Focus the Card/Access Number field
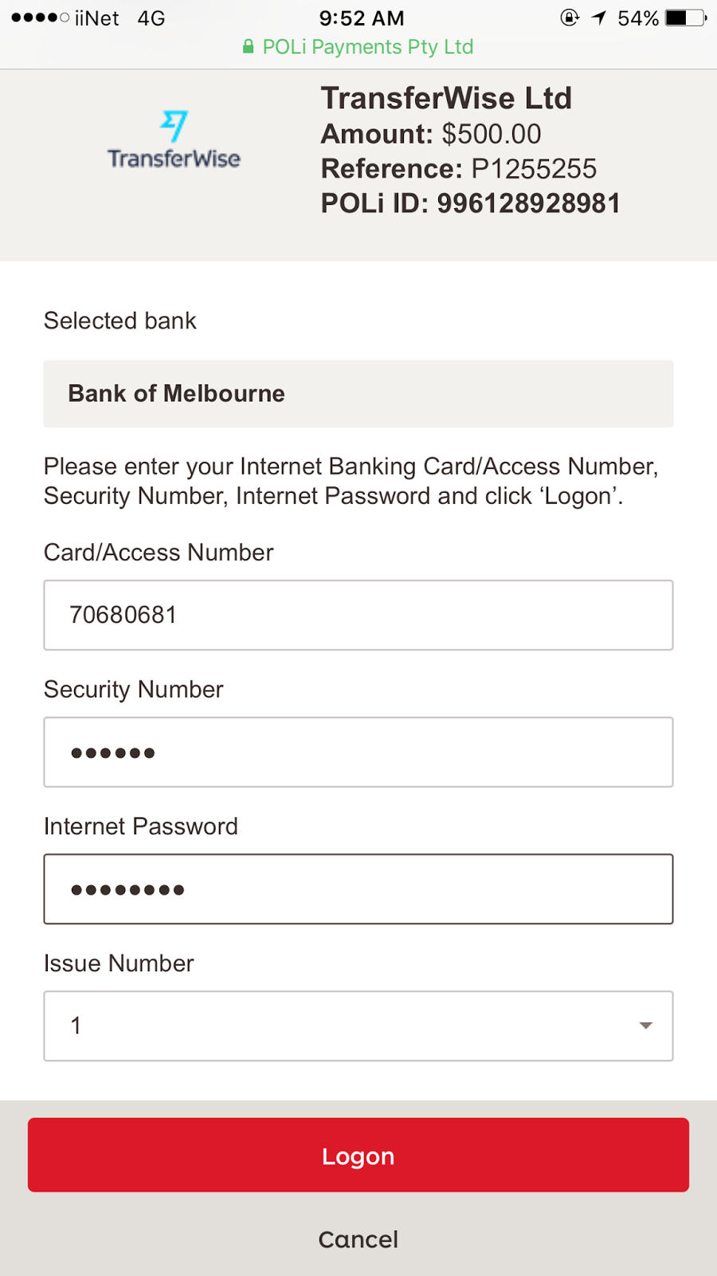This screenshot has height=1276, width=717. [358, 615]
